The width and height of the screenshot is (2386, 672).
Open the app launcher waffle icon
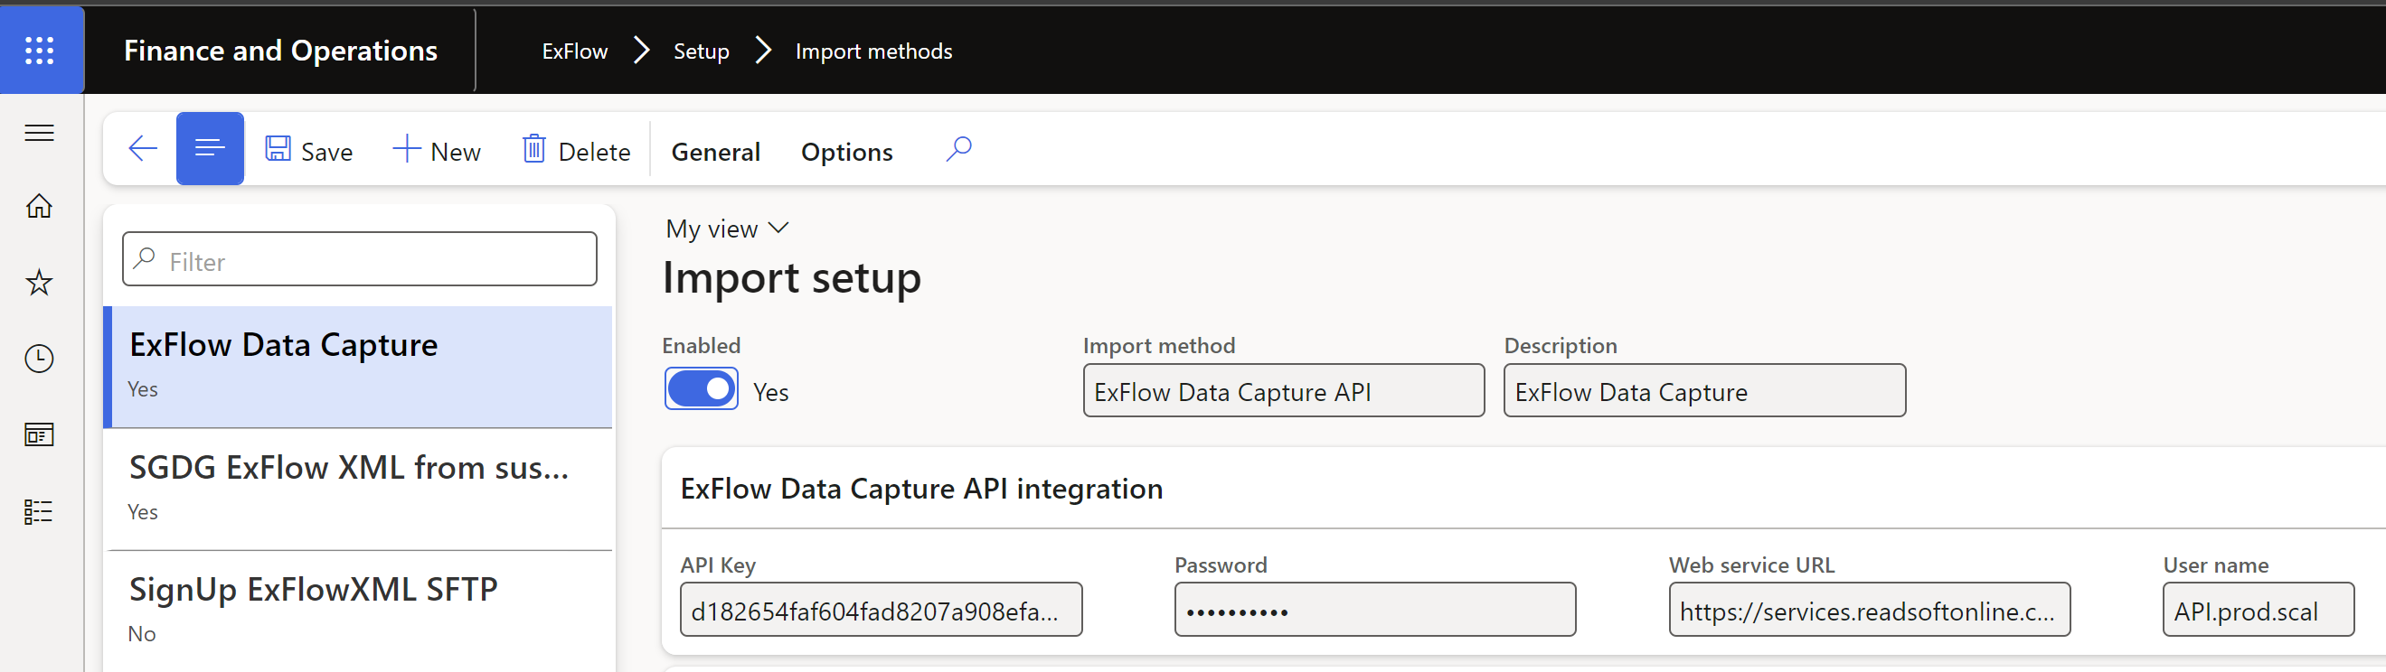[x=39, y=50]
